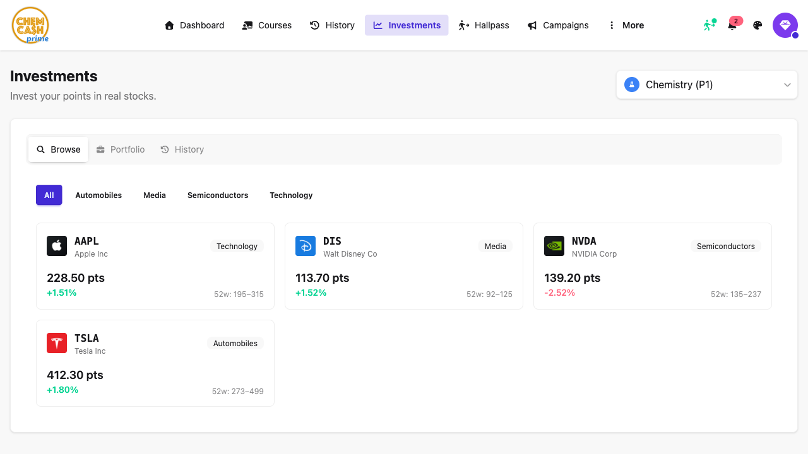Click the blue flask icon in course selector
Screen dimensions: 808x454
coord(632,84)
